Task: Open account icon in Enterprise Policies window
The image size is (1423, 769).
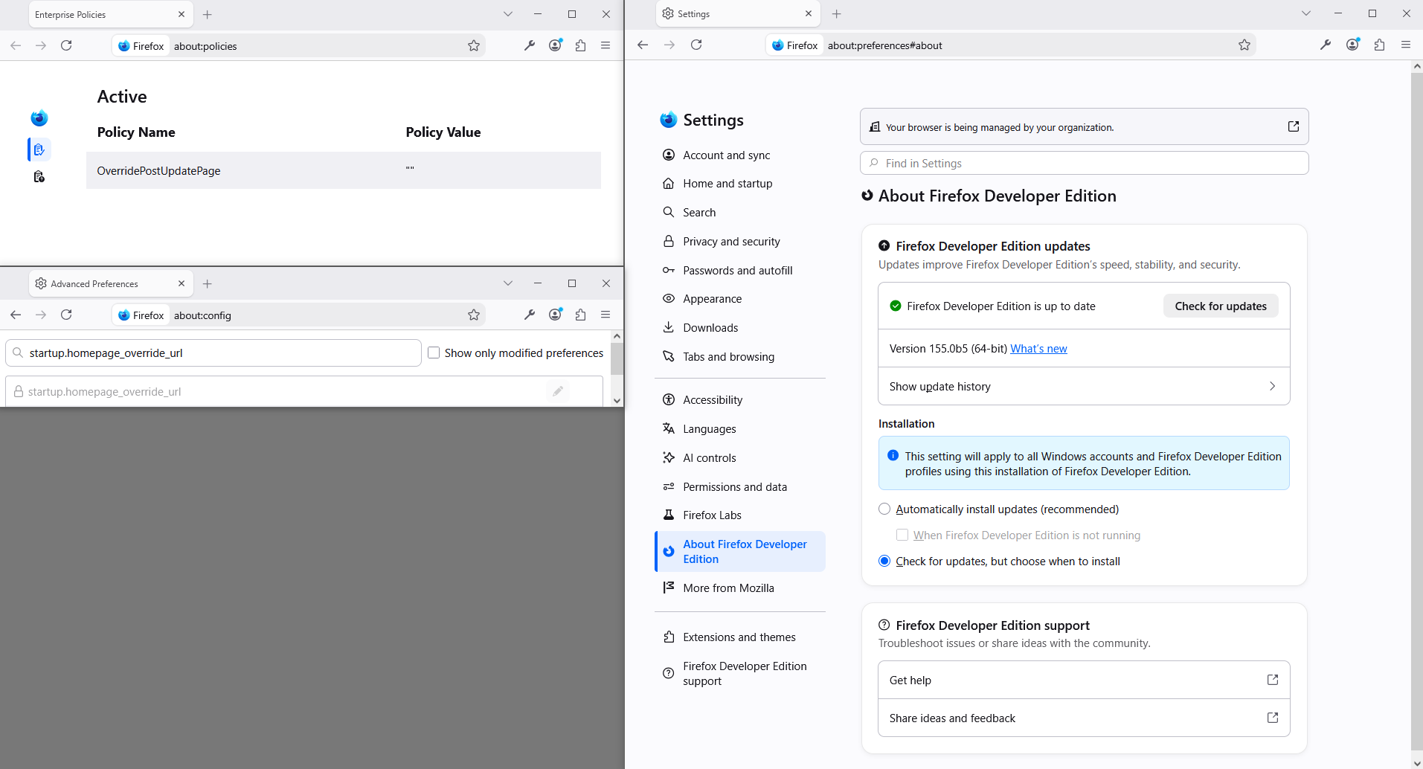Action: tap(556, 45)
